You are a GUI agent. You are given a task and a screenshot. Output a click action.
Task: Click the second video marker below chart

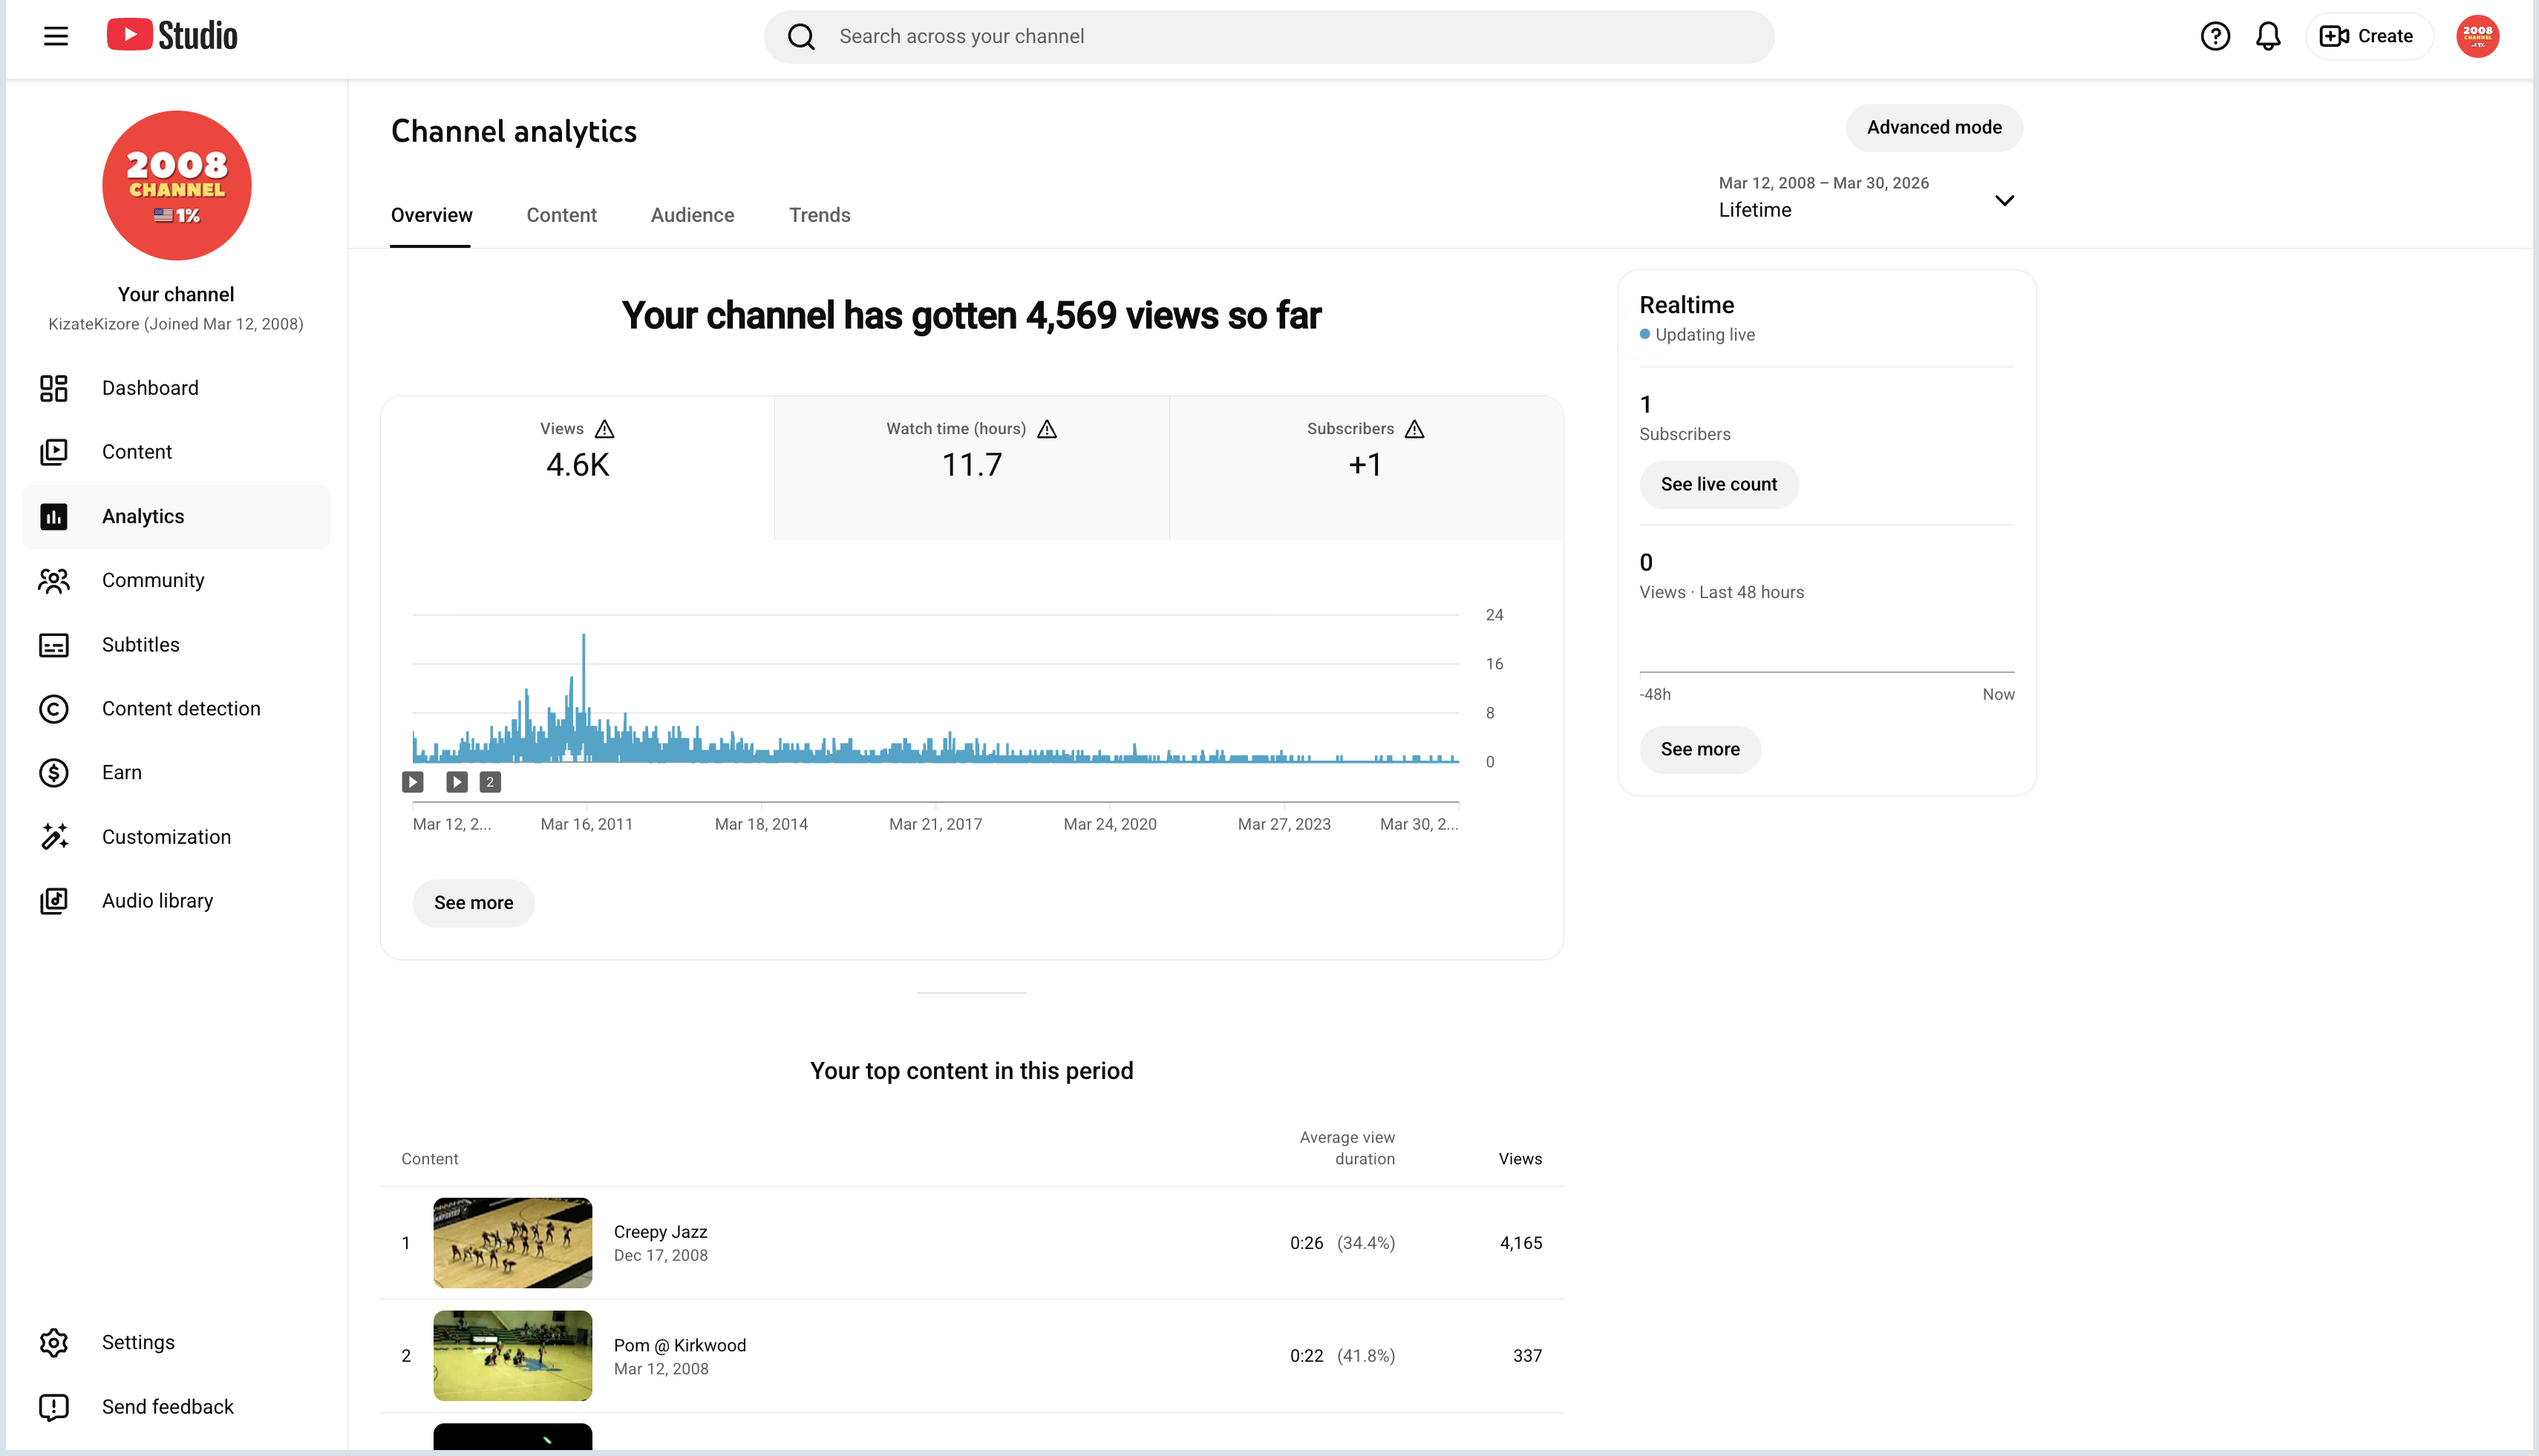pos(456,782)
